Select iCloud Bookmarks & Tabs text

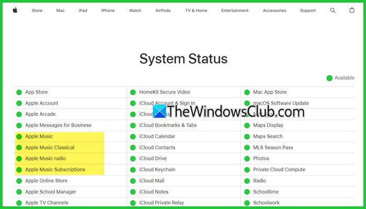(168, 125)
